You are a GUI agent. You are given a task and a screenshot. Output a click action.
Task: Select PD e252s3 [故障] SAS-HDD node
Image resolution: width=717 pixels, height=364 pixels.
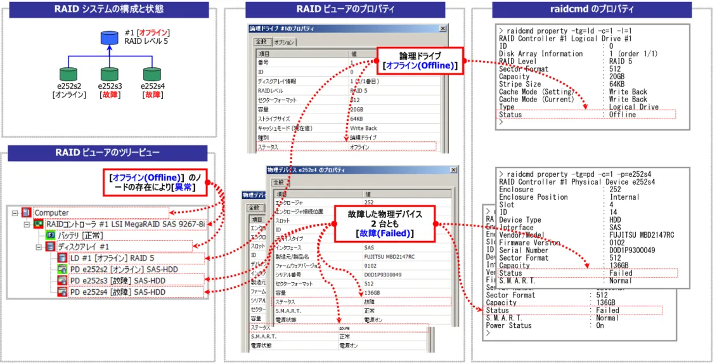117,281
